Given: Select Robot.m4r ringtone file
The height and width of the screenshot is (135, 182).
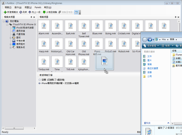Looking at the screenshot, I should [x=124, y=45].
